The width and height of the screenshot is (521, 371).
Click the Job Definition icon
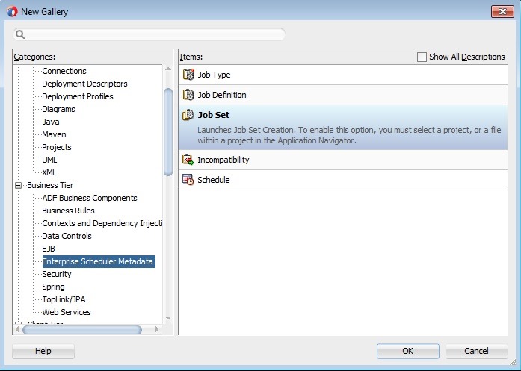point(188,95)
